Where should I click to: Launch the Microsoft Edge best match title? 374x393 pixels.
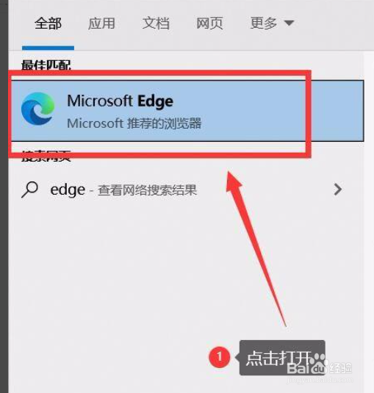pyautogui.click(x=120, y=101)
